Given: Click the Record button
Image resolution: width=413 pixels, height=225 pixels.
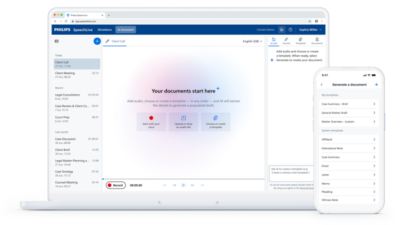Looking at the screenshot, I should (x=116, y=186).
